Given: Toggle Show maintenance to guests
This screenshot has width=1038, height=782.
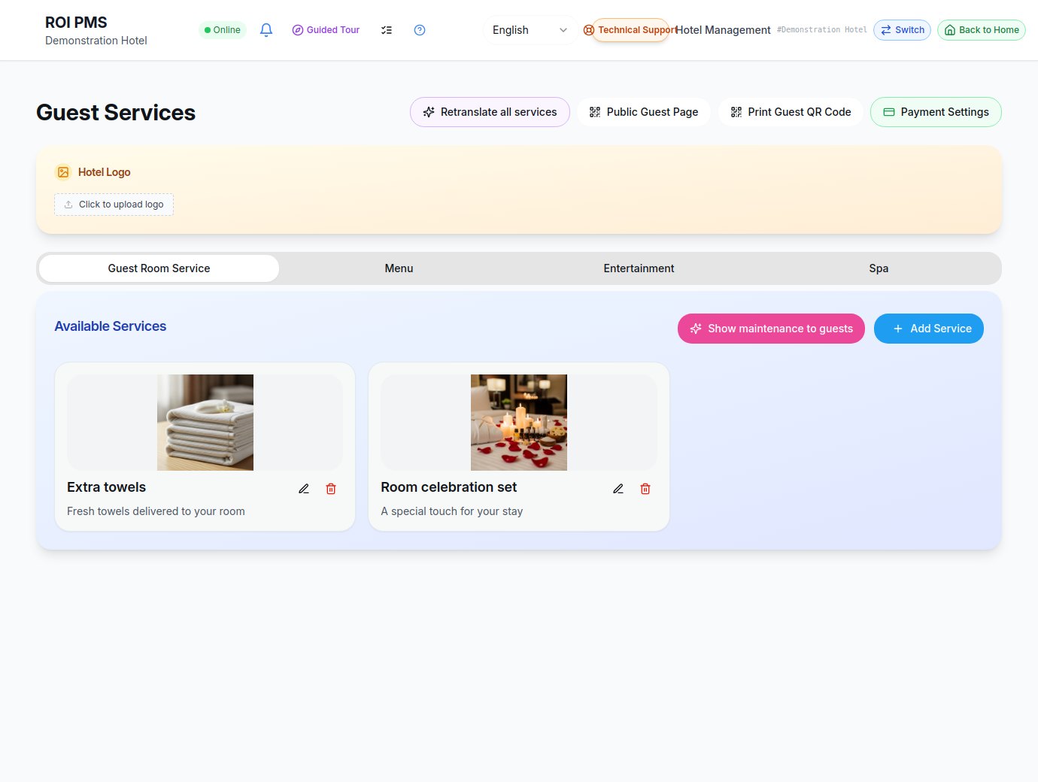Looking at the screenshot, I should click(771, 329).
